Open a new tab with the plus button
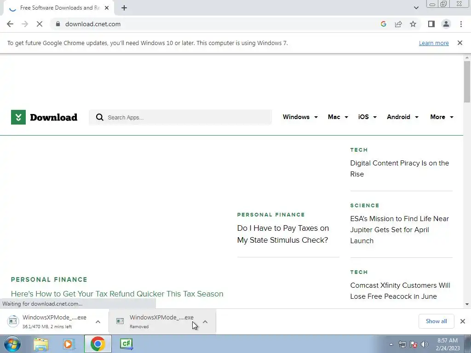Image resolution: width=471 pixels, height=353 pixels. [x=124, y=8]
